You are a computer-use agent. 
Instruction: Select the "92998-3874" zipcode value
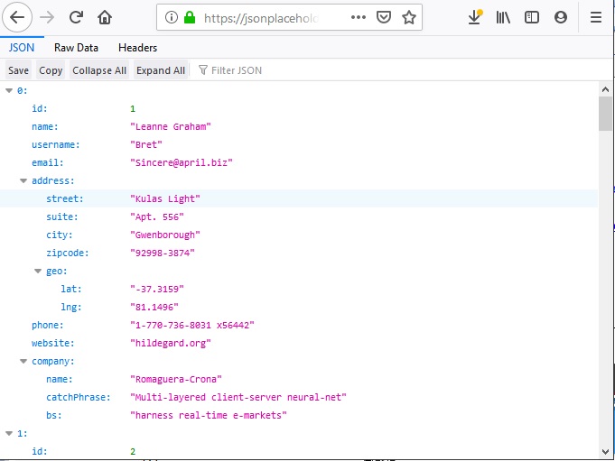tap(163, 253)
